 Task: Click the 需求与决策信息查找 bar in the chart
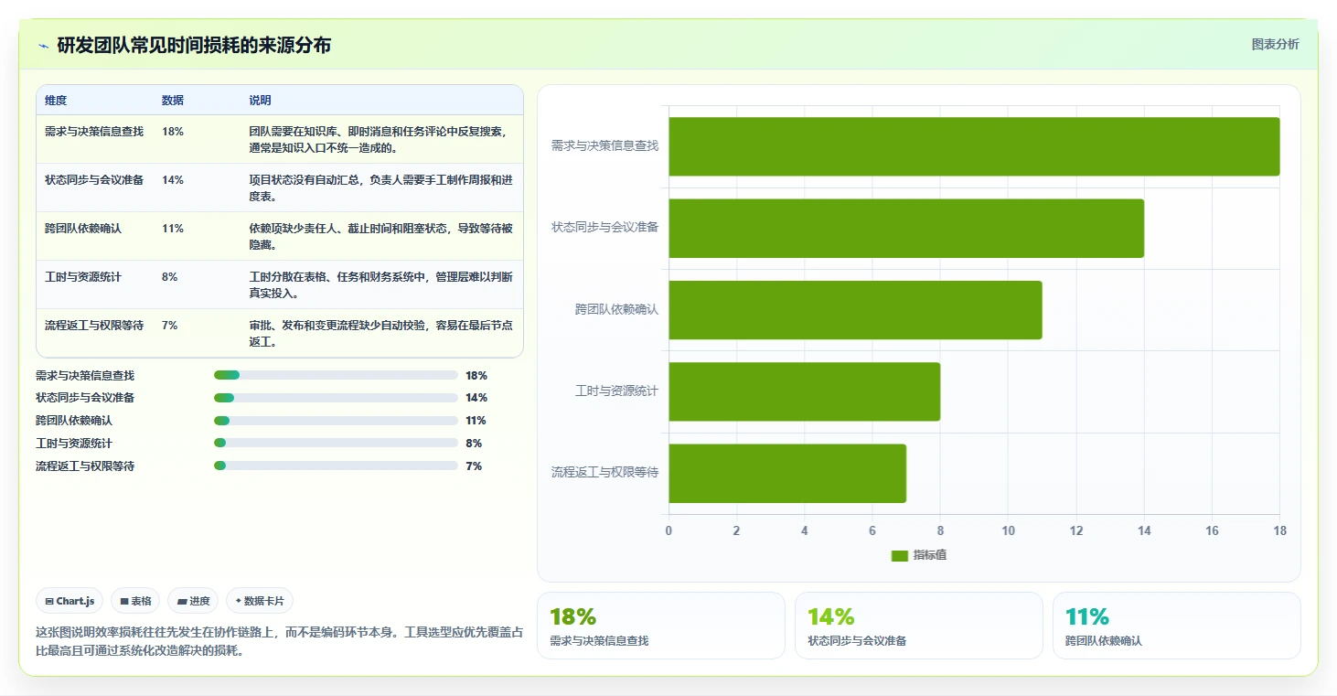click(974, 146)
